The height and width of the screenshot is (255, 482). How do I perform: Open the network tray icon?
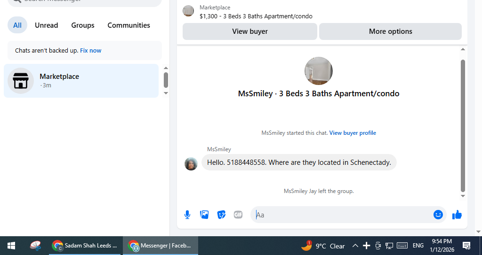coord(389,246)
